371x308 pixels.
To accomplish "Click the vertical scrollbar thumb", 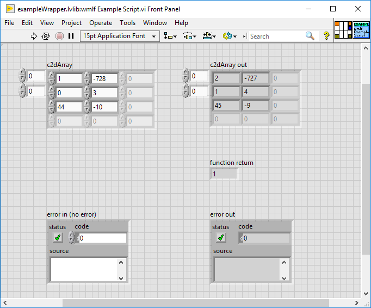I will coord(366,169).
